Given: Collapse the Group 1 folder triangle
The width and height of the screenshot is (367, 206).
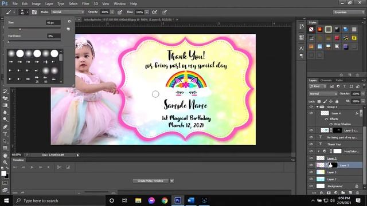Looking at the screenshot, I should [x=317, y=107].
